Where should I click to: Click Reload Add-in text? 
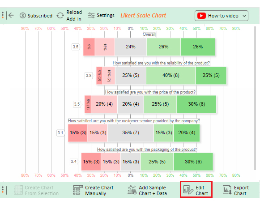tap(74, 15)
